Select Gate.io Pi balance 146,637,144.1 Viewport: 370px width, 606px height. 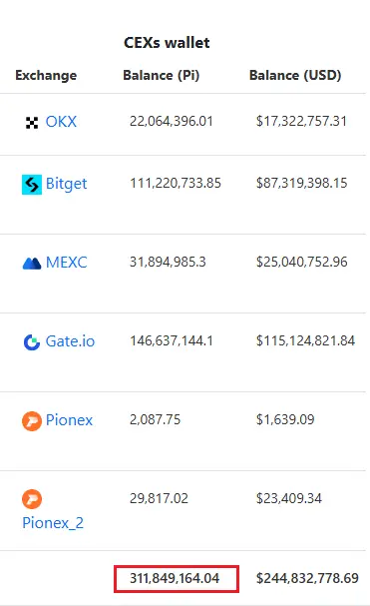coord(172,340)
